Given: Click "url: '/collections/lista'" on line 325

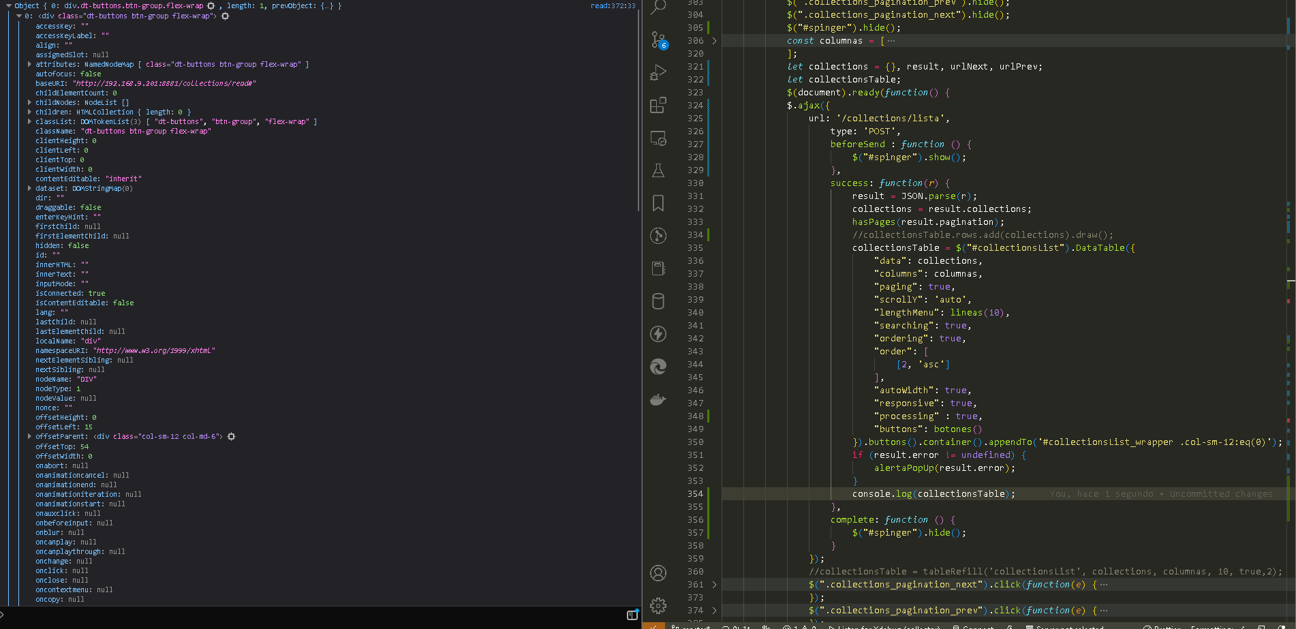Looking at the screenshot, I should coord(879,119).
